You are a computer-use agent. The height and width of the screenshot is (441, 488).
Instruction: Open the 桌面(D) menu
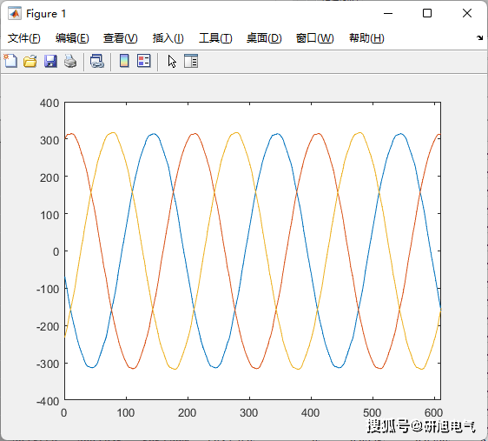(264, 38)
